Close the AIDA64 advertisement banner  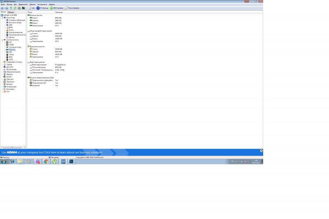point(261,151)
